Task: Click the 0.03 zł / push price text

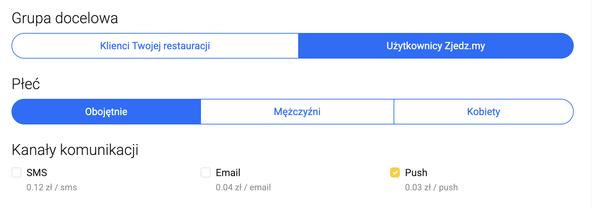Action: (x=431, y=188)
